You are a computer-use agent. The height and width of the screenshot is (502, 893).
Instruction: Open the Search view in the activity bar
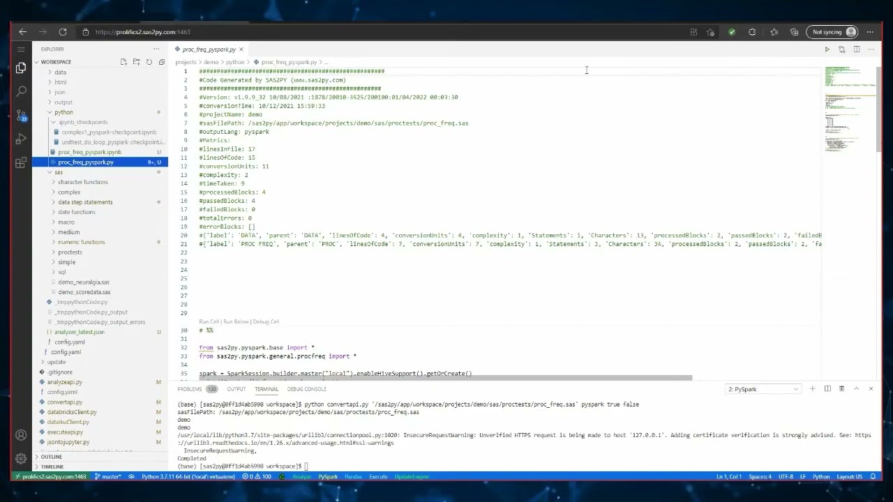click(21, 91)
